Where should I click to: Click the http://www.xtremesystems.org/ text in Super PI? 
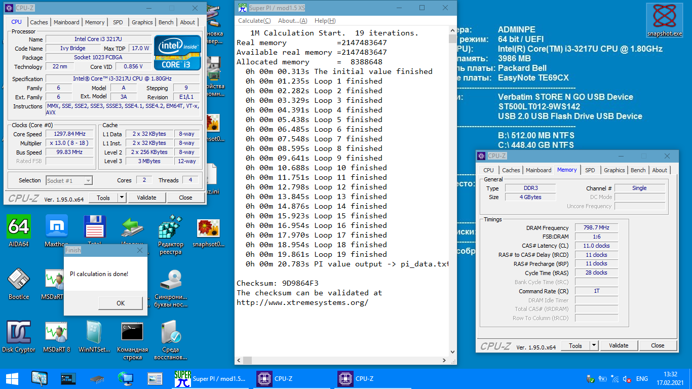click(302, 302)
